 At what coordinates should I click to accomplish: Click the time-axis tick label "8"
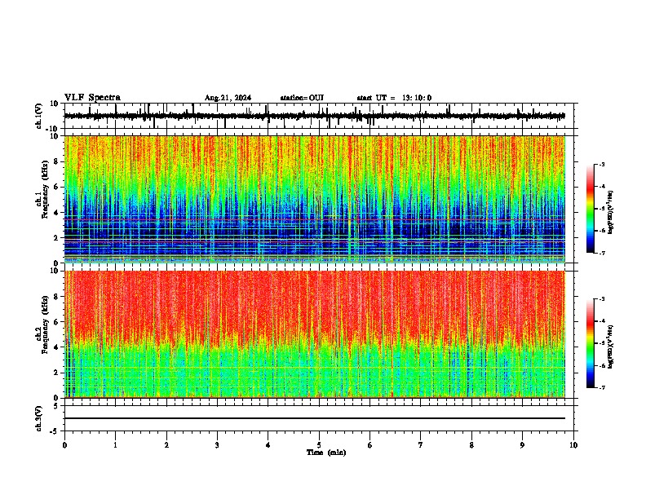tap(471, 444)
